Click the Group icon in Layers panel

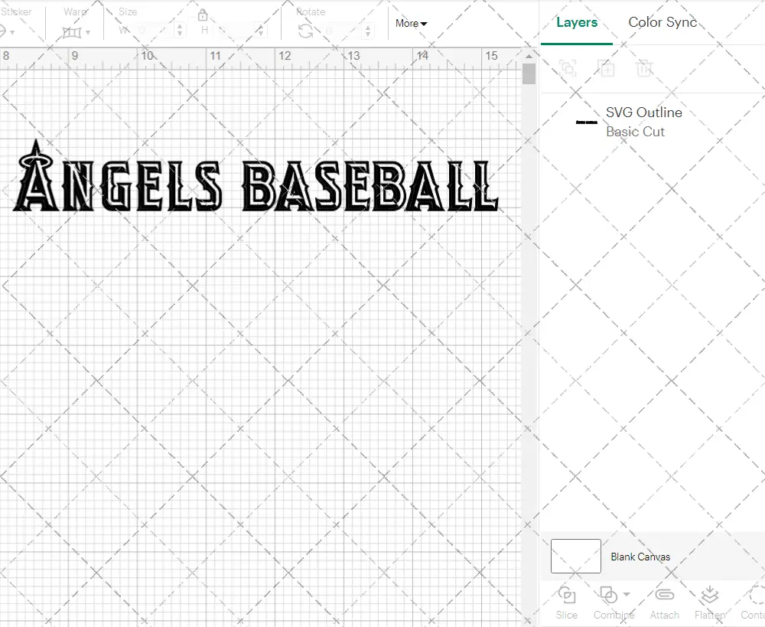tap(568, 68)
